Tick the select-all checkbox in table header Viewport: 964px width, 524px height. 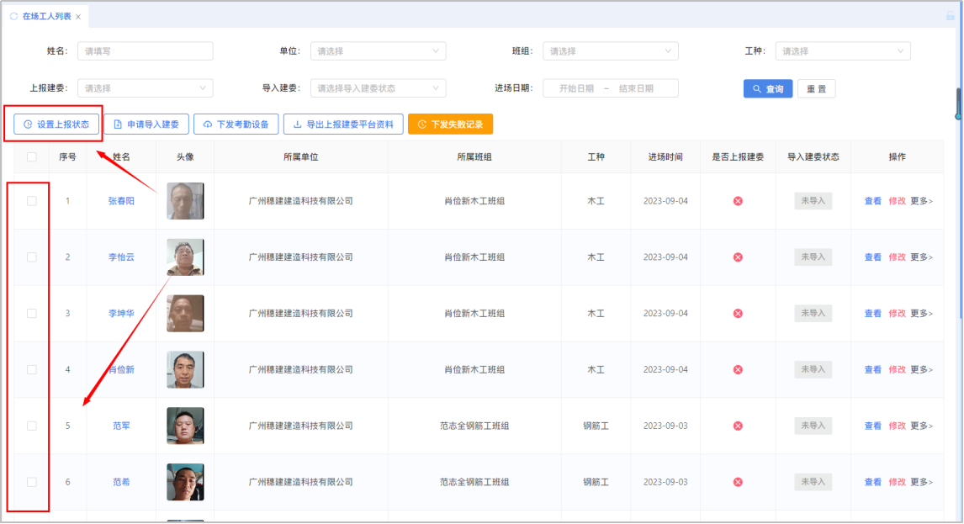click(32, 156)
